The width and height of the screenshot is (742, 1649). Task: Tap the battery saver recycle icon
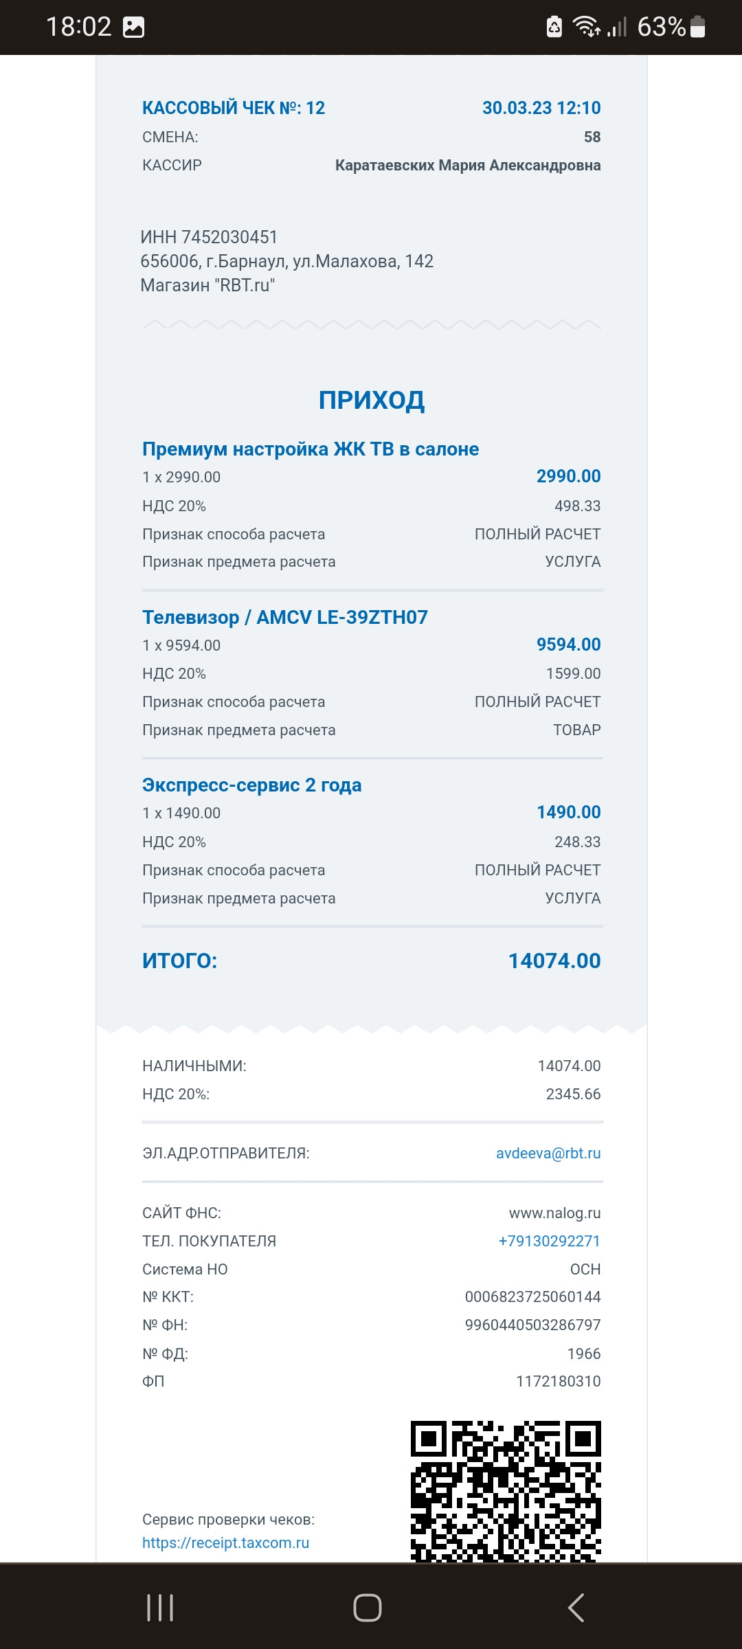pos(554,27)
